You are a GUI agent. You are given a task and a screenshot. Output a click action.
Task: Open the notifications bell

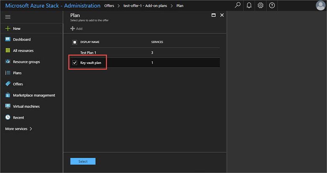pyautogui.click(x=249, y=5)
